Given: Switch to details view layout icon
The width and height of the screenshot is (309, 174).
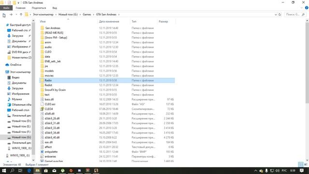Looking at the screenshot, I should coord(301,164).
